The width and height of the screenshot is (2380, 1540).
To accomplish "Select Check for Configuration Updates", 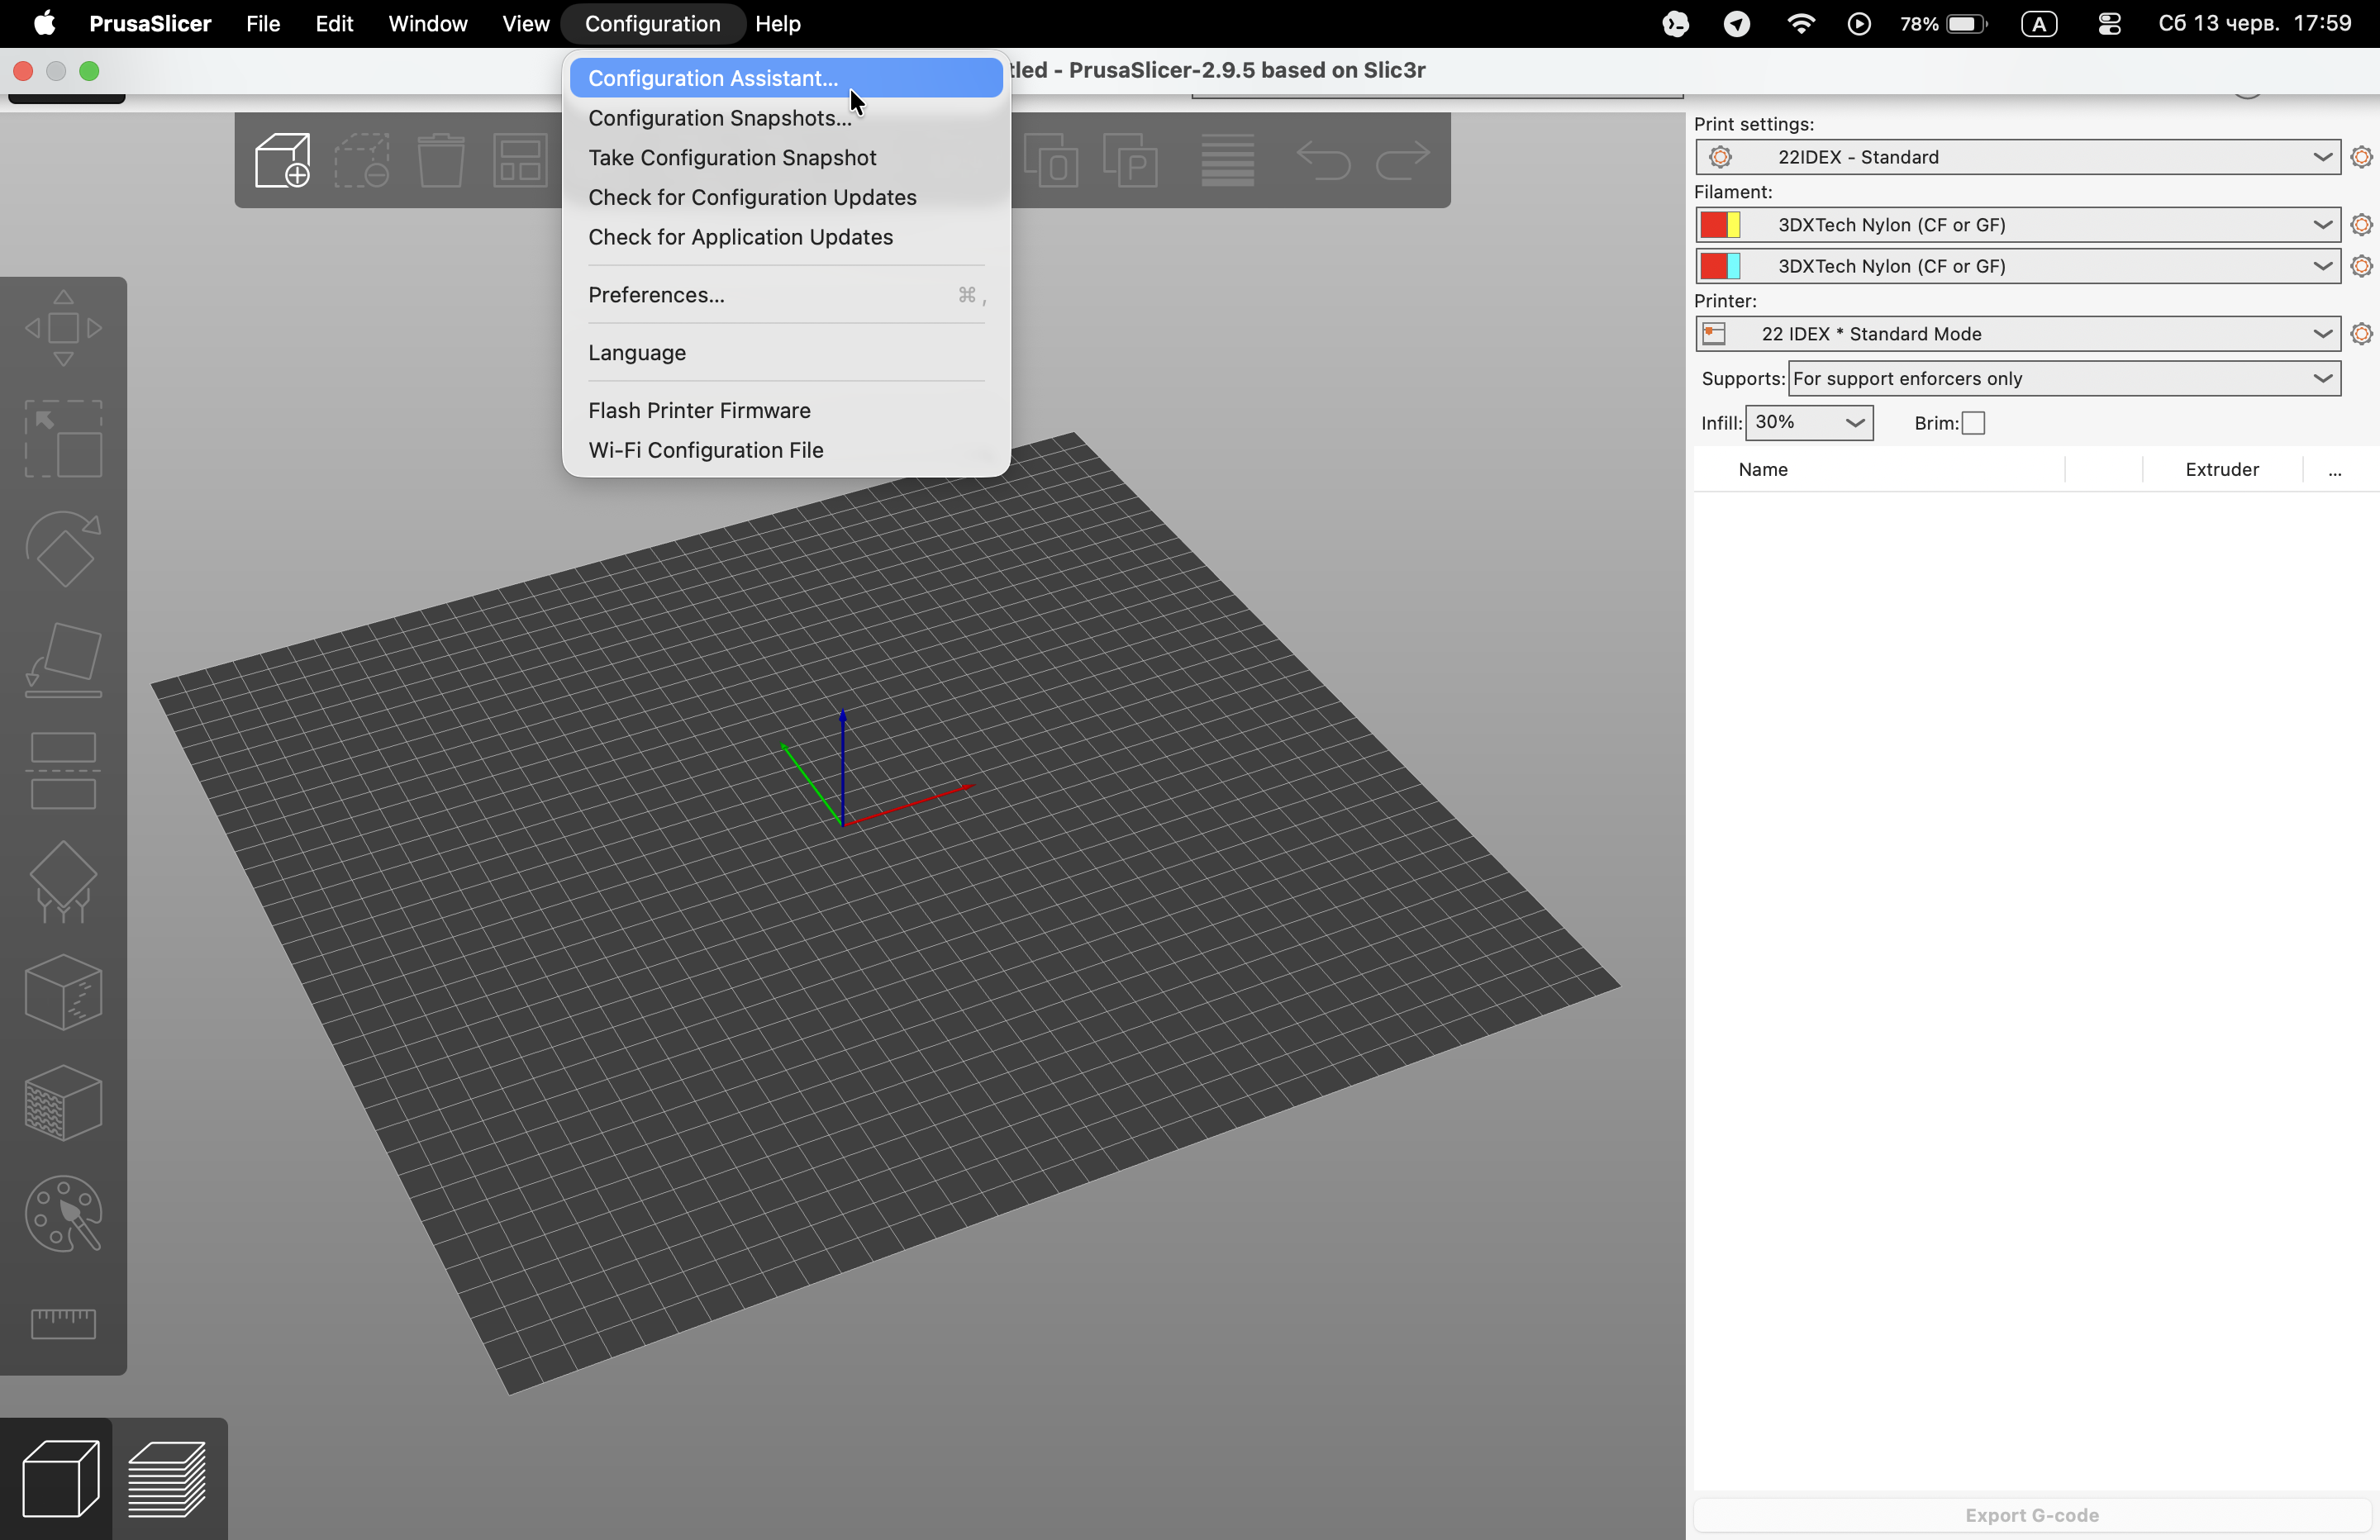I will point(786,197).
